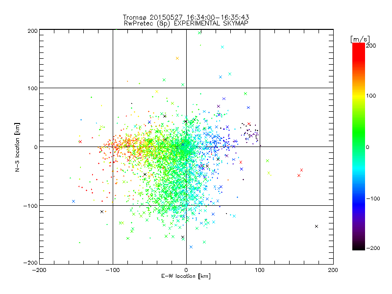Click the x-axis tick label '-200'

(39, 270)
